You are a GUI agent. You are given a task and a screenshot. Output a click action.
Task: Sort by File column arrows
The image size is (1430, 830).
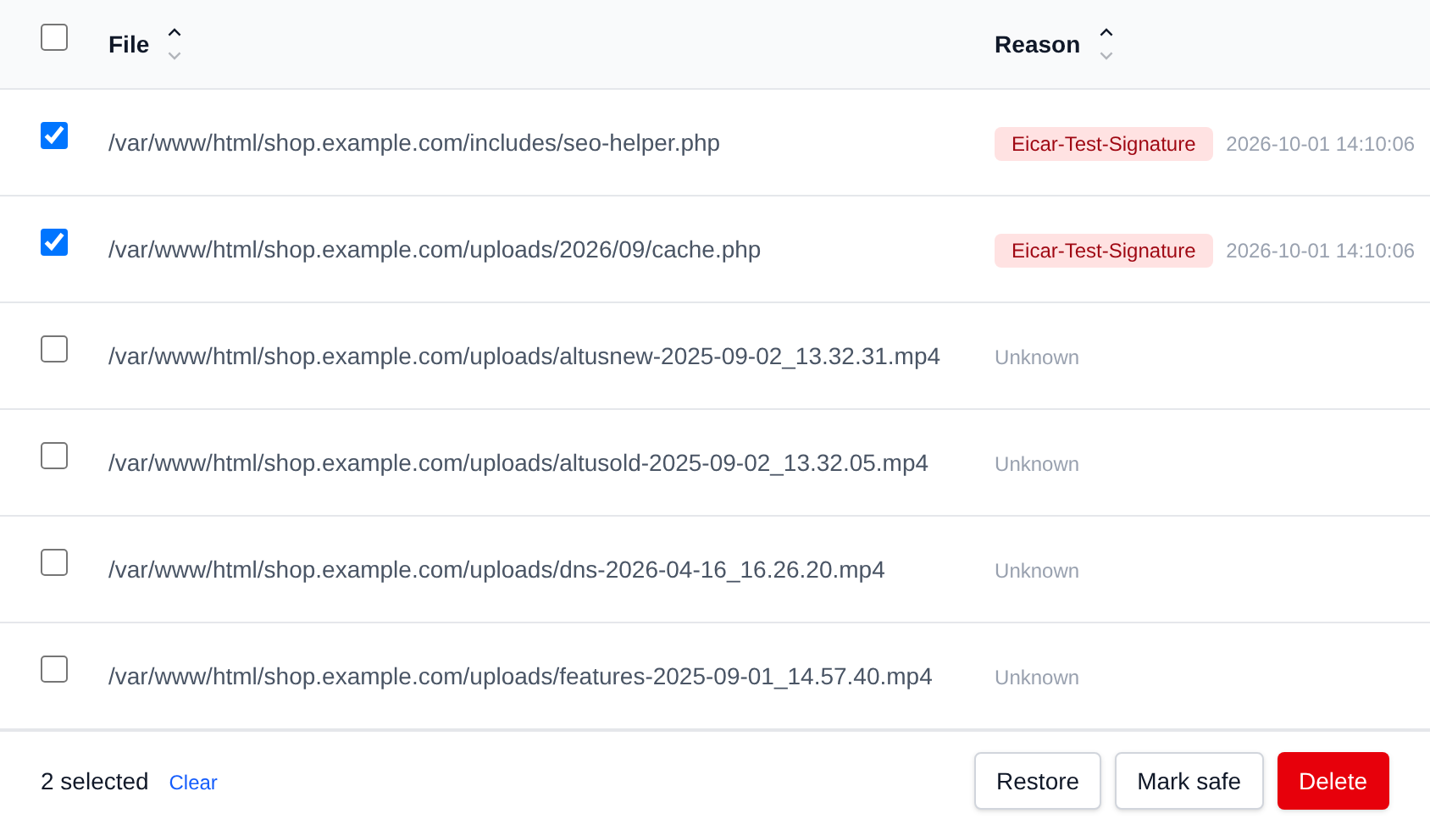click(x=175, y=44)
